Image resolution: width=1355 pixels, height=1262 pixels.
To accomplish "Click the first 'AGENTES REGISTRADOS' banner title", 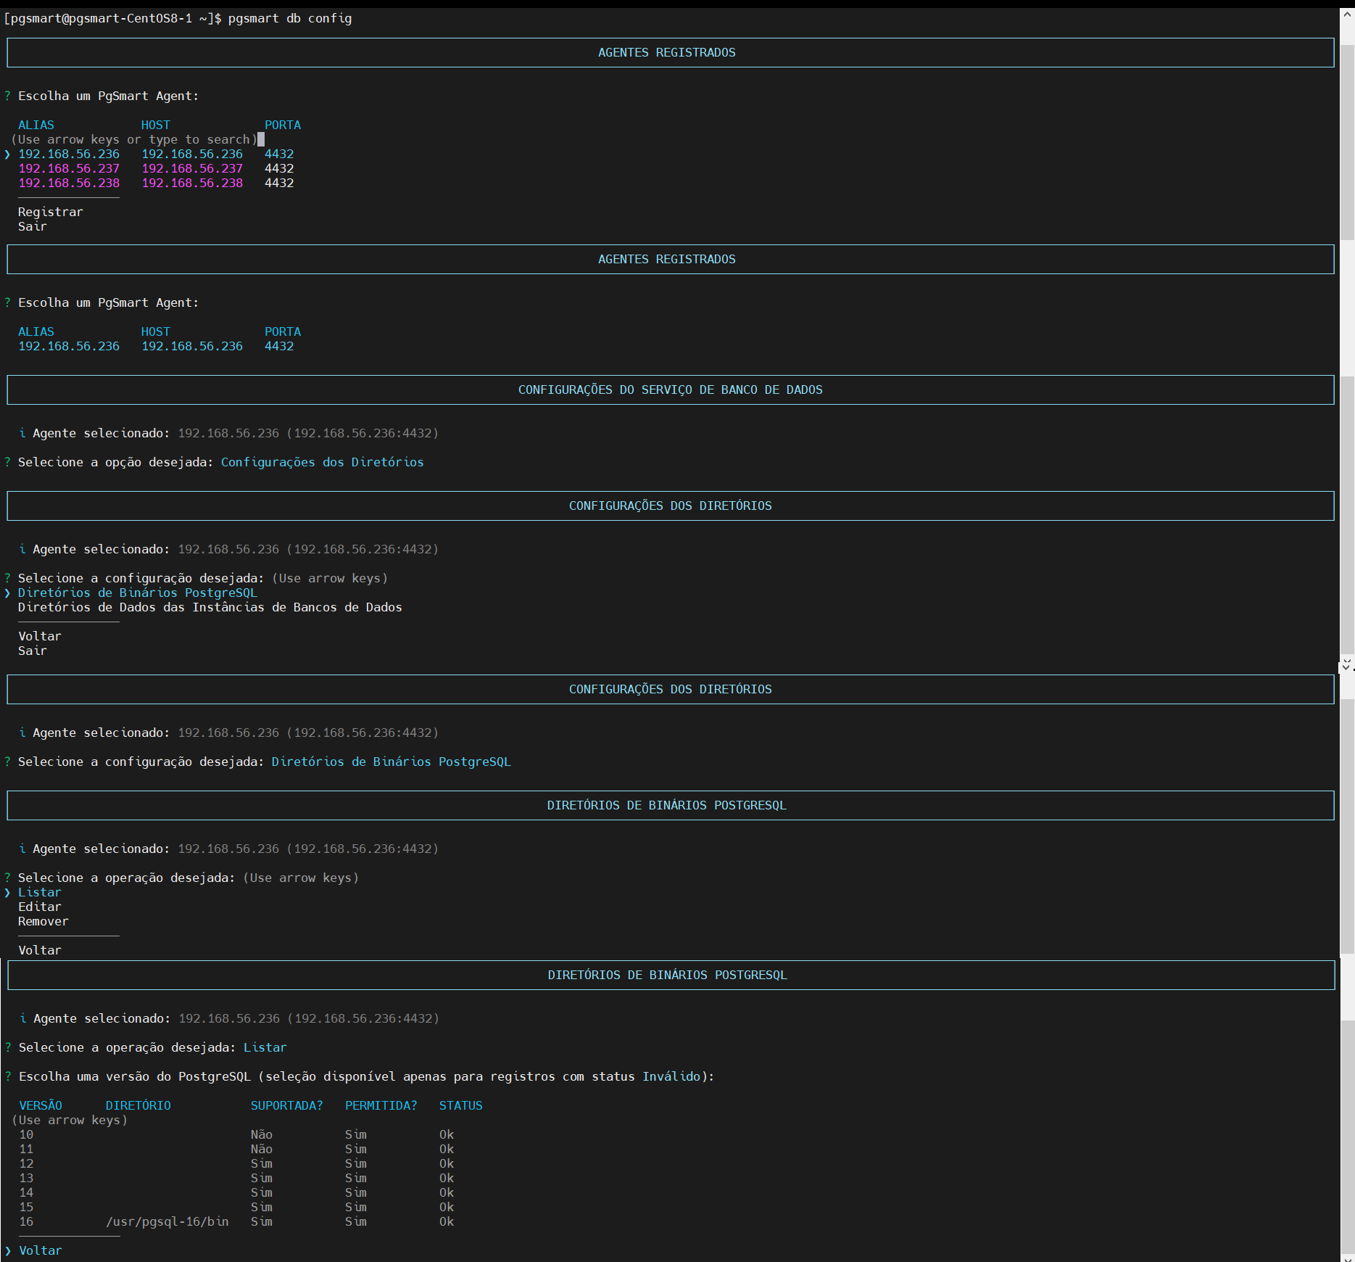I will click(x=667, y=52).
